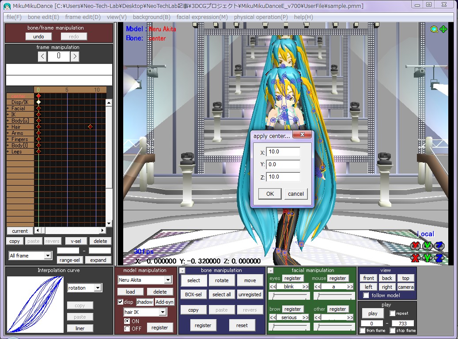458x339 pixels.
Task: Open the physical operation(P) menu
Action: [x=261, y=17]
